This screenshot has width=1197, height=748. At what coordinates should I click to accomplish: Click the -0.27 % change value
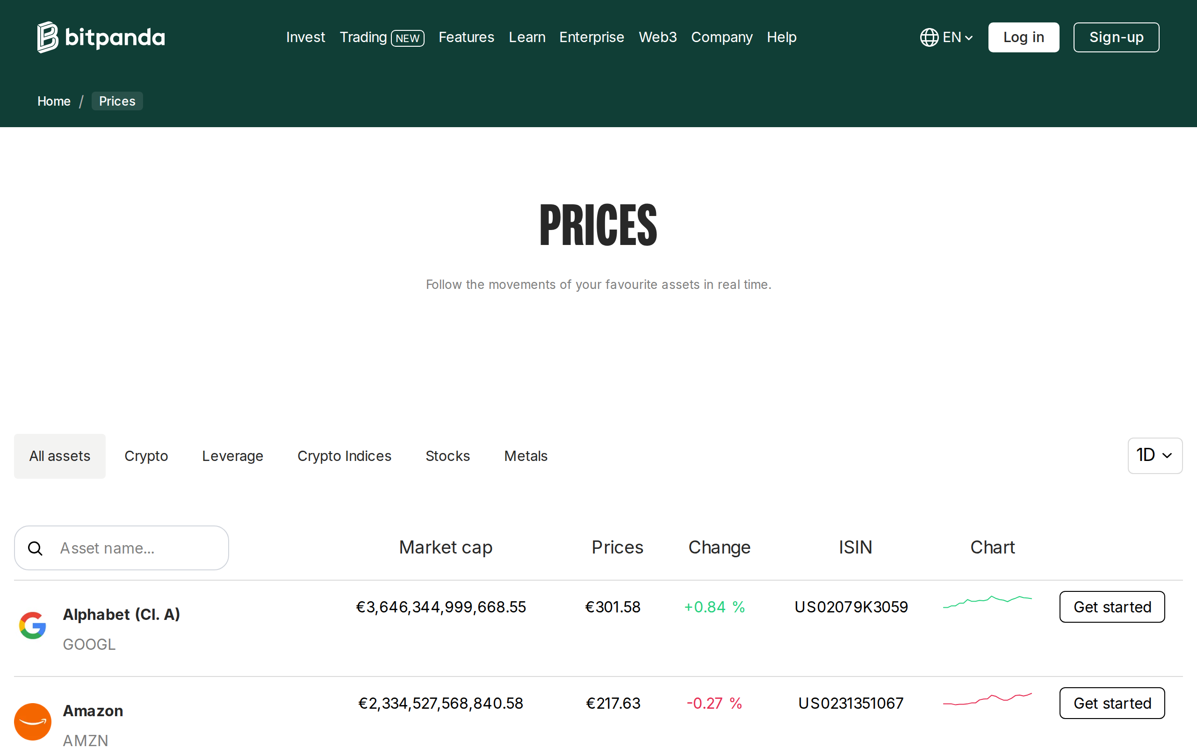coord(714,703)
